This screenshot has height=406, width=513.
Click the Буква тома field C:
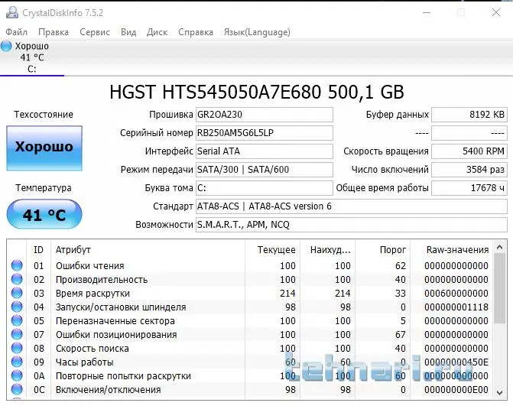[265, 188]
